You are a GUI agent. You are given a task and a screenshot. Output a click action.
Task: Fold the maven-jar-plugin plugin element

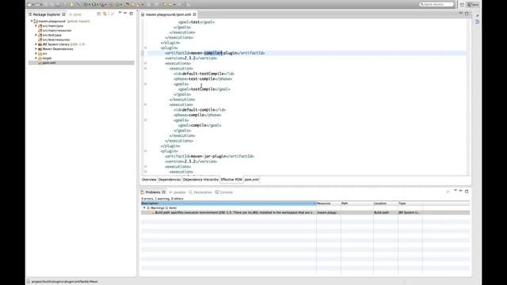146,151
